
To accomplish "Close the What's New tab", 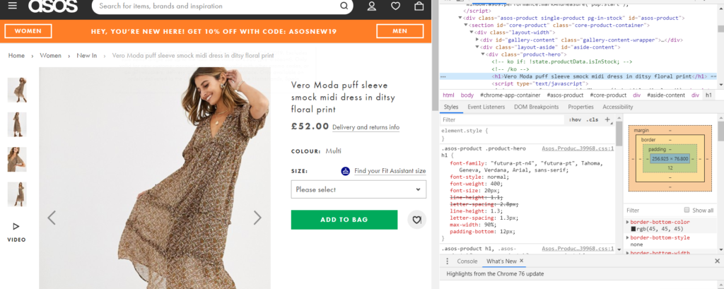I will 521,261.
